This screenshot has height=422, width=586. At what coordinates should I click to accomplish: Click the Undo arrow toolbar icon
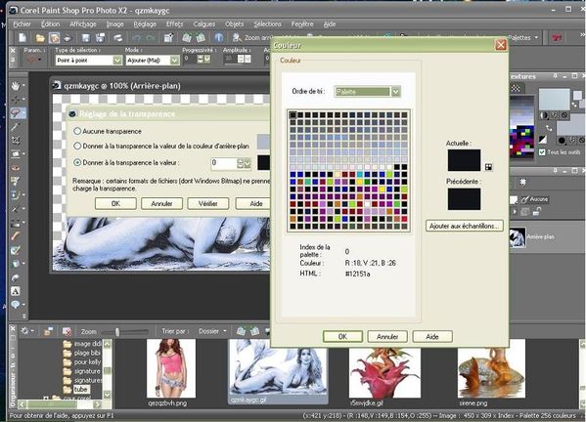136,38
